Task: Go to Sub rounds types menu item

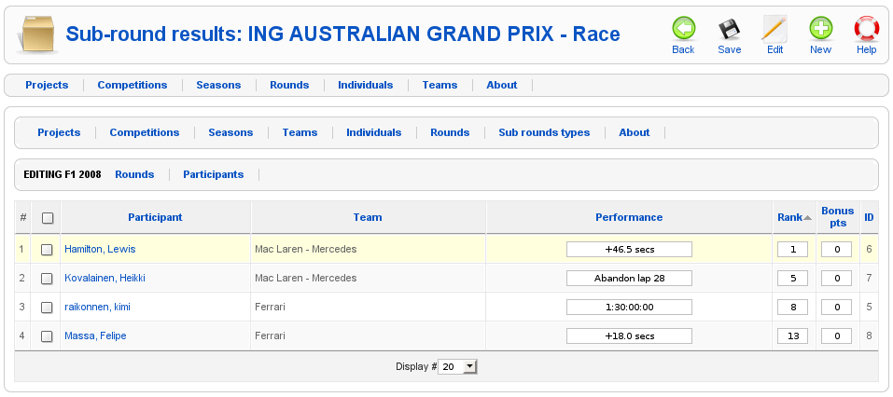Action: point(544,132)
